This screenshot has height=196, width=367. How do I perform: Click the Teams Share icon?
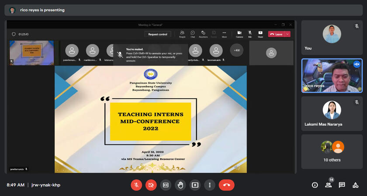[260, 34]
